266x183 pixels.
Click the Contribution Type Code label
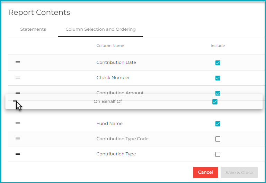click(122, 139)
